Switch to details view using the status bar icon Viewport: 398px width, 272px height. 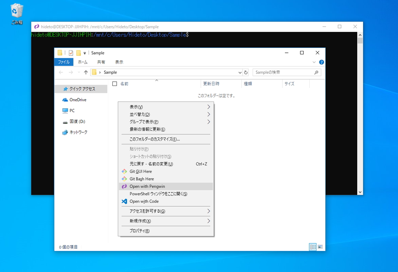click(x=313, y=247)
